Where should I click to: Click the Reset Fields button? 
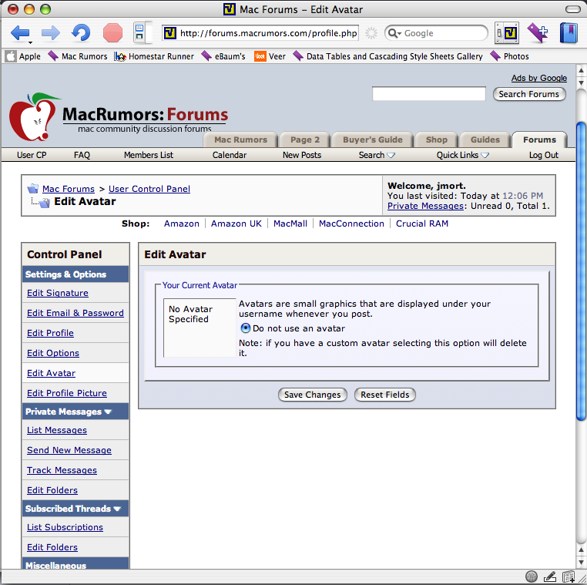[x=385, y=395]
